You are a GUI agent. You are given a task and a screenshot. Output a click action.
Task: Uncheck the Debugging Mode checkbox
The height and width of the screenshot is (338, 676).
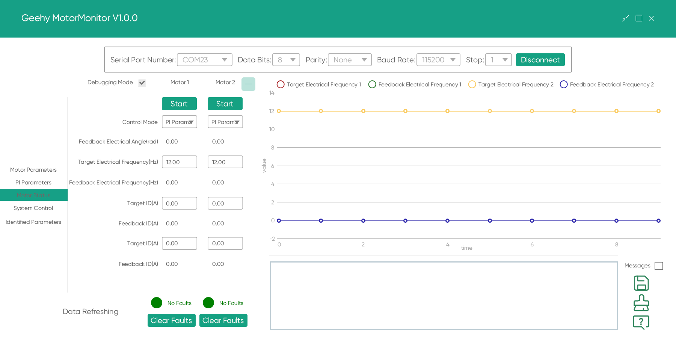click(142, 83)
